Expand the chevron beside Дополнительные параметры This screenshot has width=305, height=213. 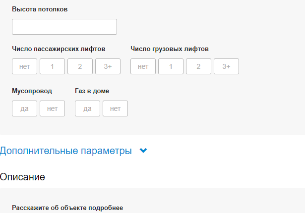pyautogui.click(x=144, y=151)
